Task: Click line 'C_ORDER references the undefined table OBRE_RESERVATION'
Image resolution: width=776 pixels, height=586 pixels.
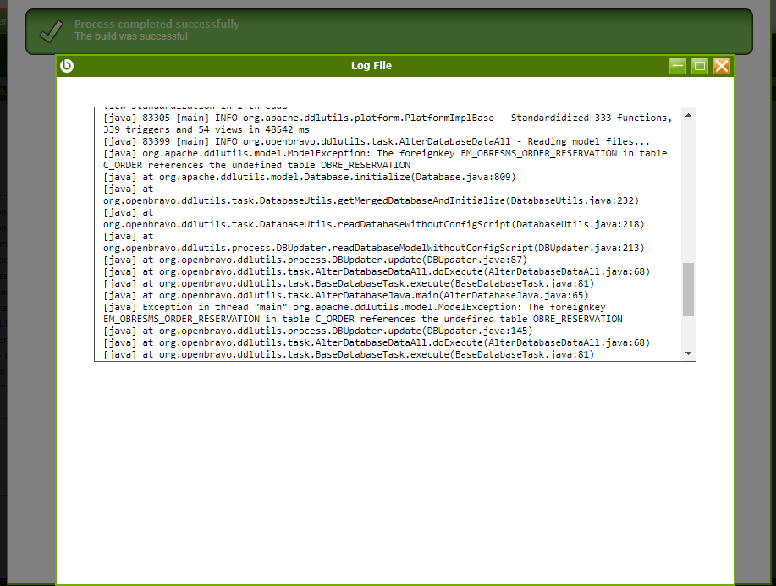Action: click(x=257, y=165)
